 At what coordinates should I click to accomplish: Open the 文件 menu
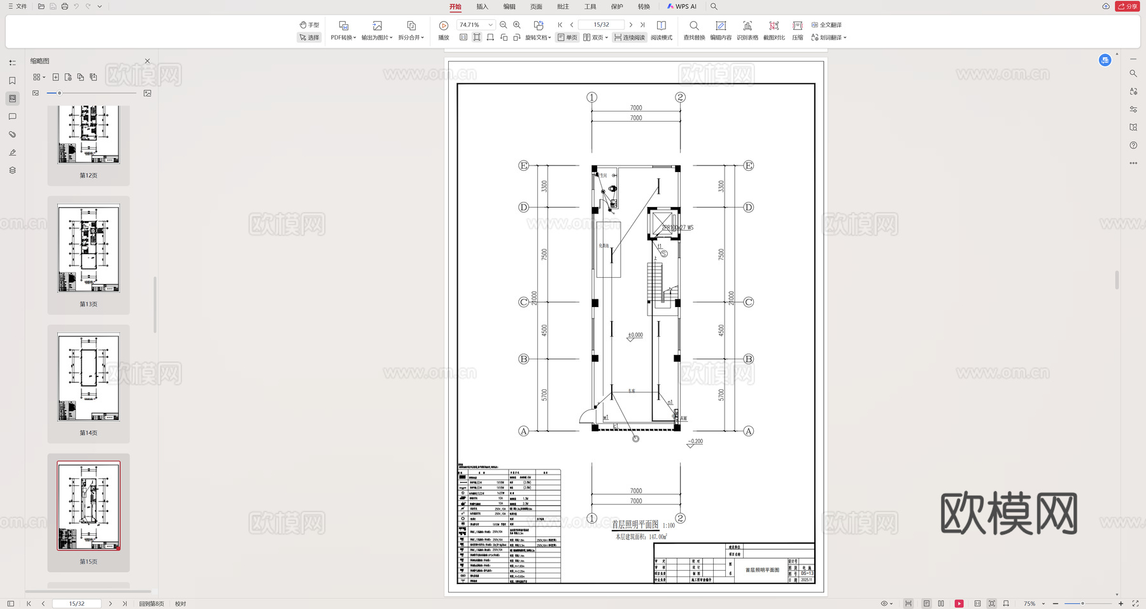(x=17, y=6)
